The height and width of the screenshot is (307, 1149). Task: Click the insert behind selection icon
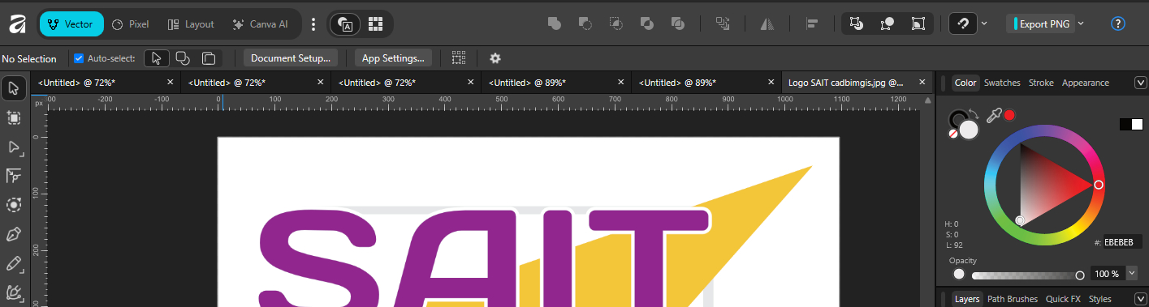(x=856, y=24)
